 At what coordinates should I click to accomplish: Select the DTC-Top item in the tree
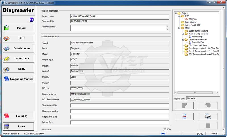coord(192,19)
